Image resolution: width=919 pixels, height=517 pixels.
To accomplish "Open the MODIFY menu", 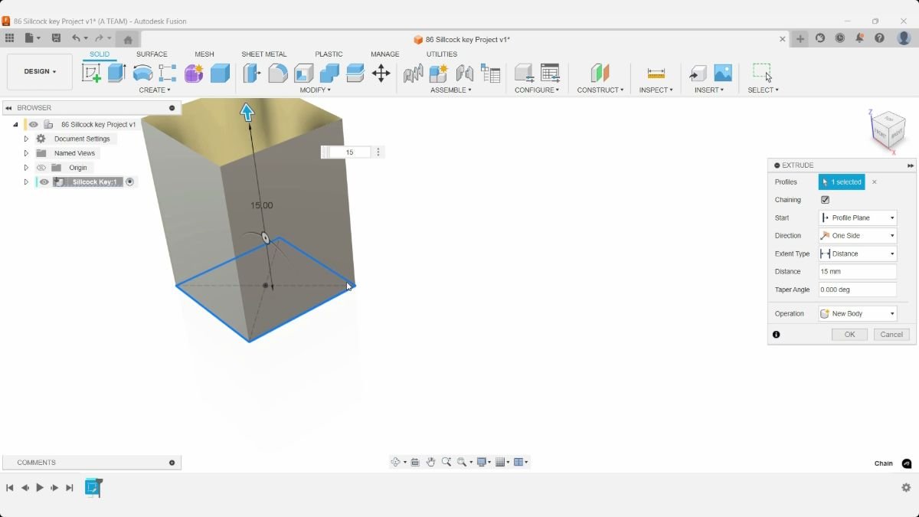I will pyautogui.click(x=316, y=90).
